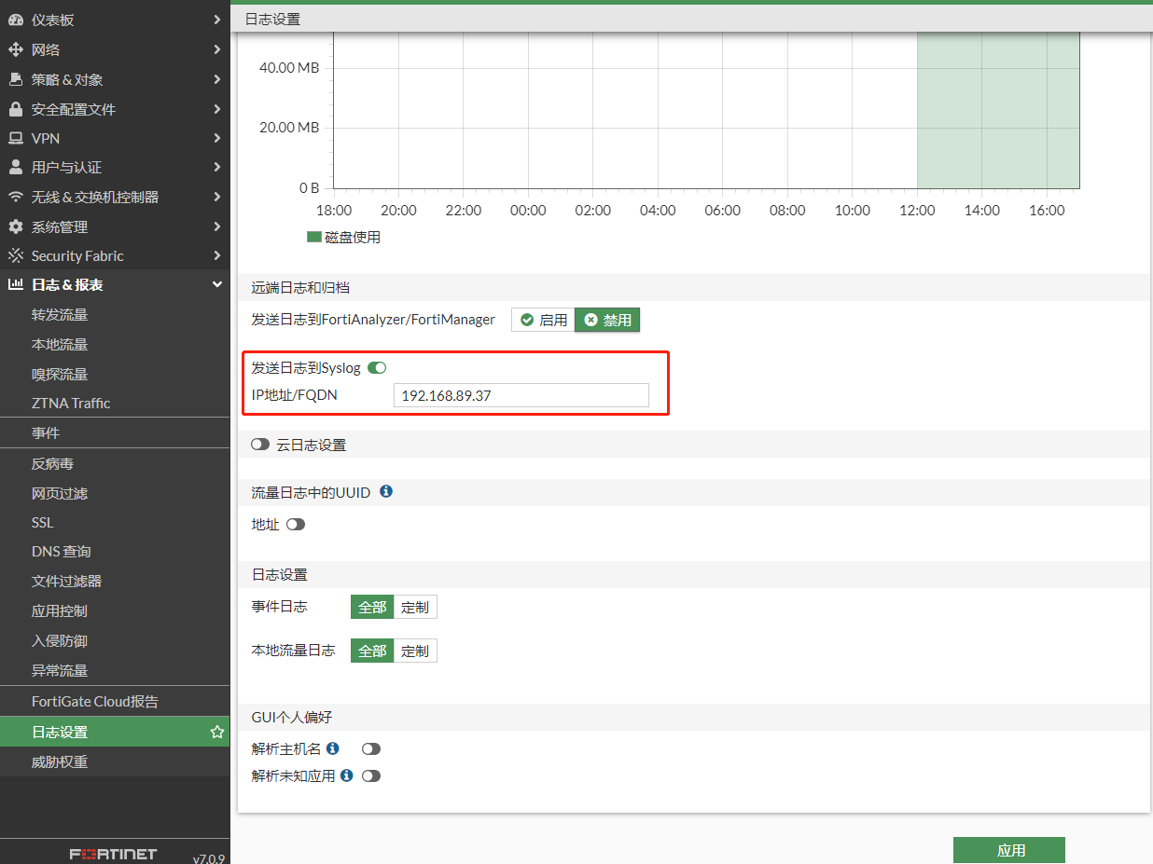Enable the 云日志设置 toggle

(x=260, y=446)
